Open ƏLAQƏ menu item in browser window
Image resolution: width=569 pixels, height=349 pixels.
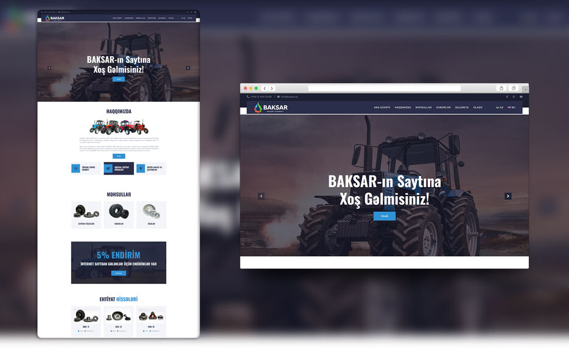478,107
